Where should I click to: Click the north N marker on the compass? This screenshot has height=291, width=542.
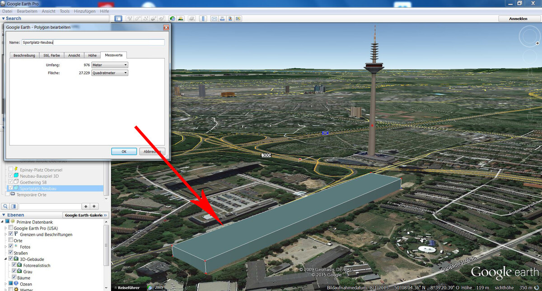click(537, 43)
